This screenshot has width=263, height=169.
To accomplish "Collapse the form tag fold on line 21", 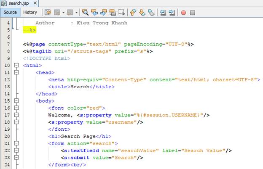I will pyautogui.click(x=16, y=143).
